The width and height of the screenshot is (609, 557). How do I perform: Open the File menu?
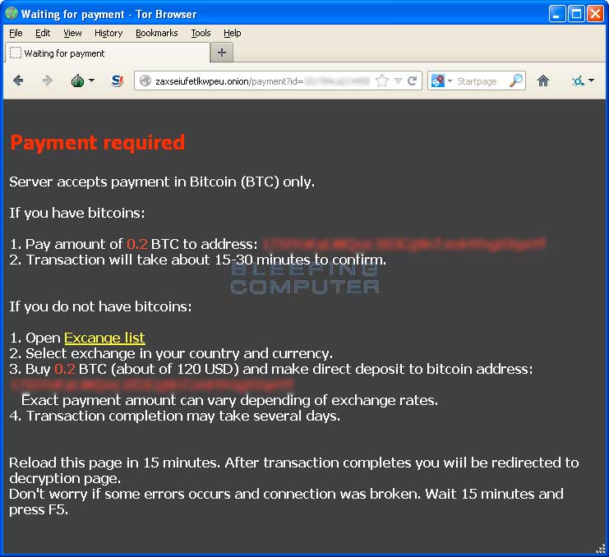pos(16,33)
